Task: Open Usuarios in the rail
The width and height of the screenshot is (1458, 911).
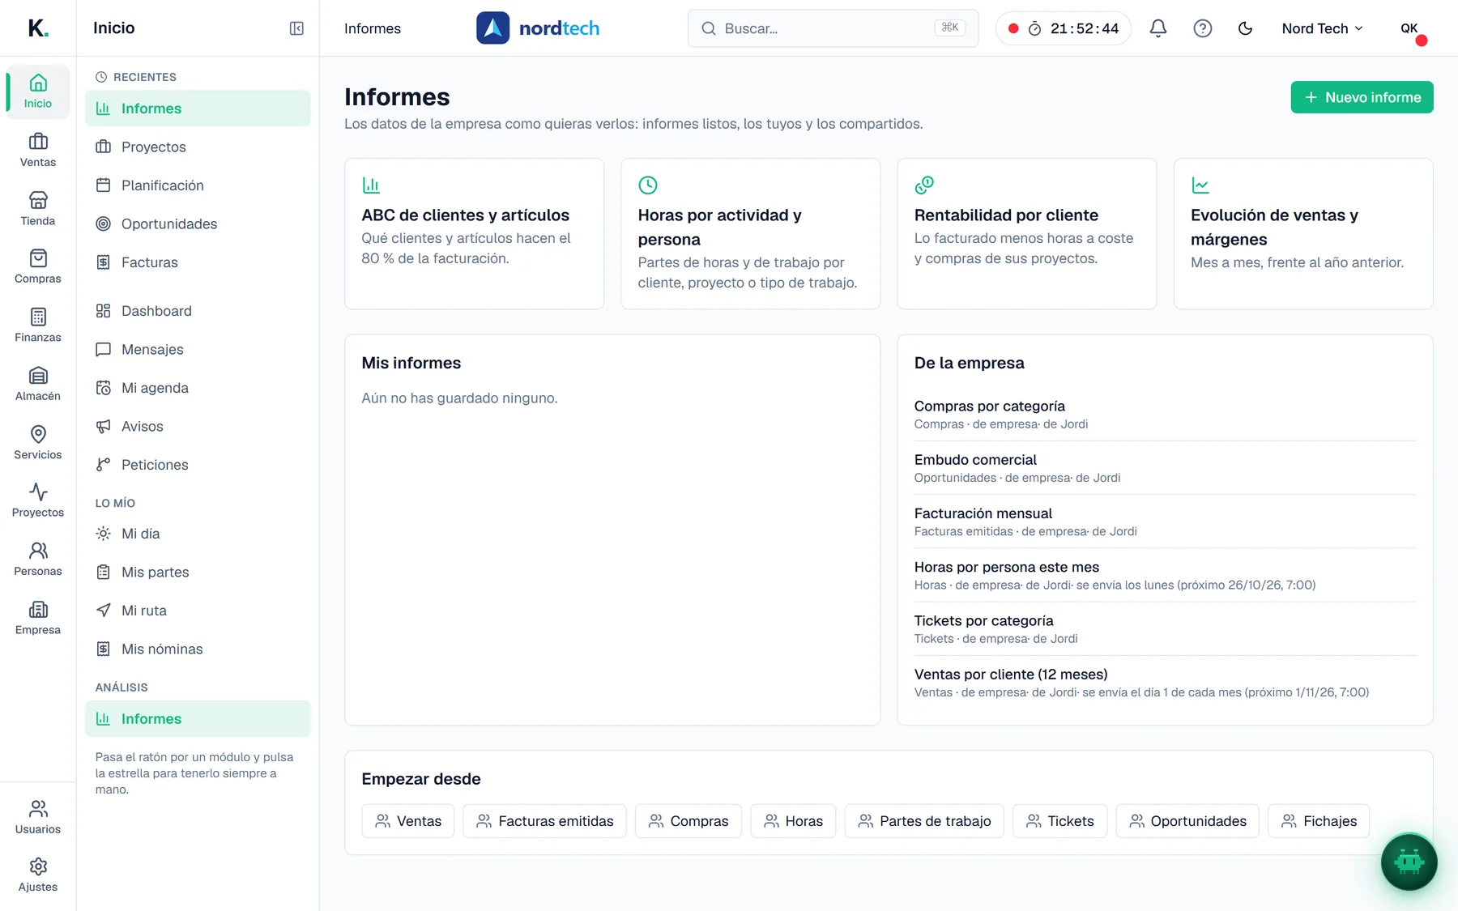Action: coord(38,818)
